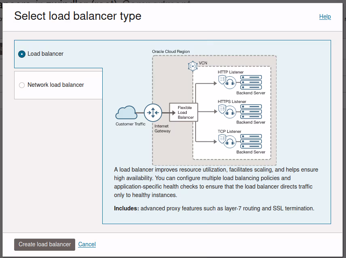Click the backend server stack under HTTPS Listener

pyautogui.click(x=251, y=112)
